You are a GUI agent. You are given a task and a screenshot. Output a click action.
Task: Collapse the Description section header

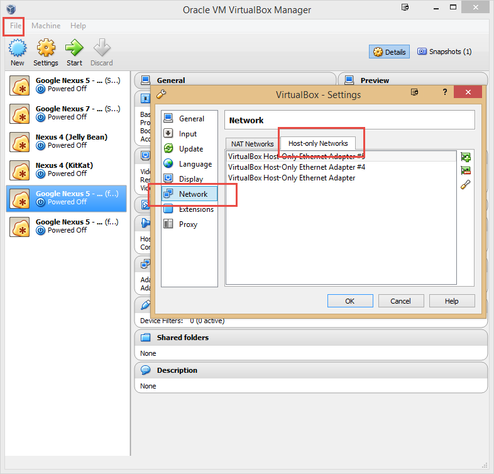[311, 370]
